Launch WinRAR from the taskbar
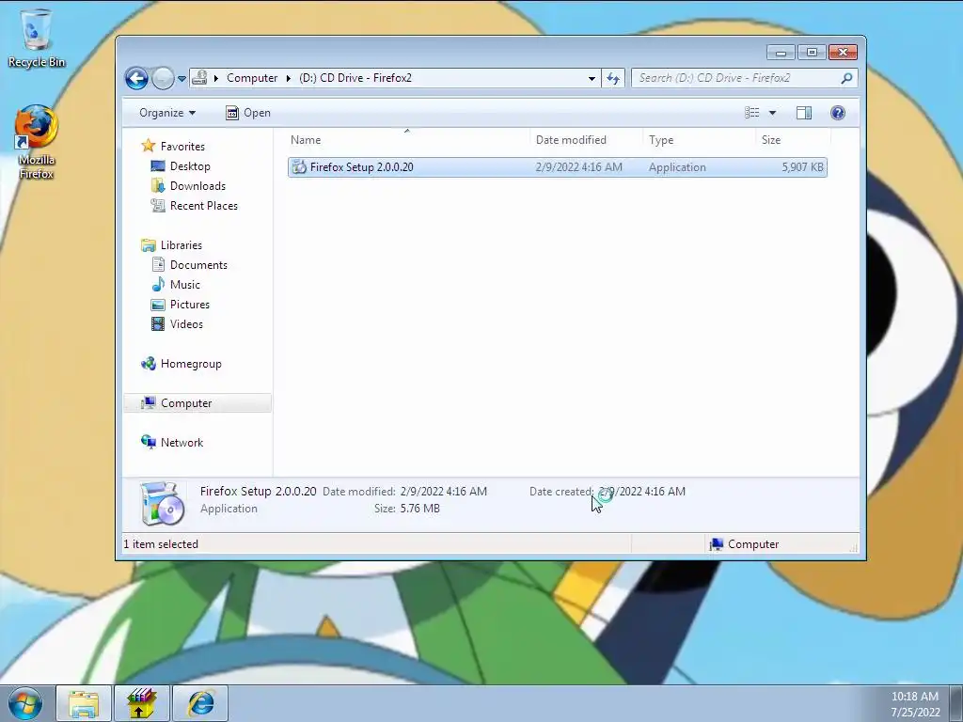 coord(141,703)
